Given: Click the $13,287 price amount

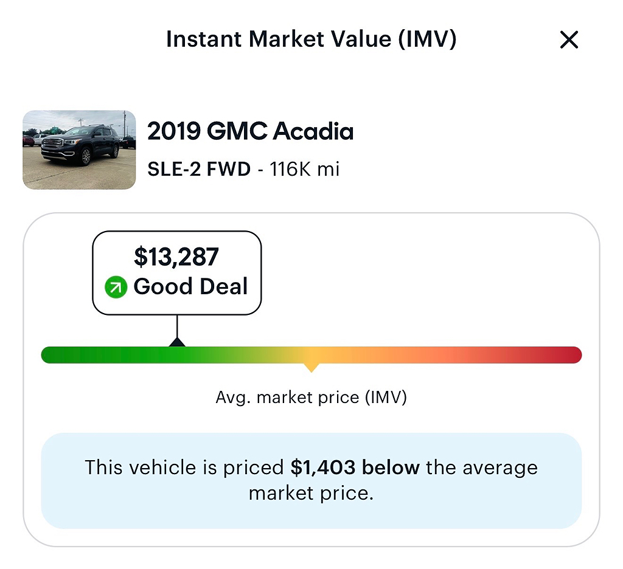Looking at the screenshot, I should pos(176,257).
